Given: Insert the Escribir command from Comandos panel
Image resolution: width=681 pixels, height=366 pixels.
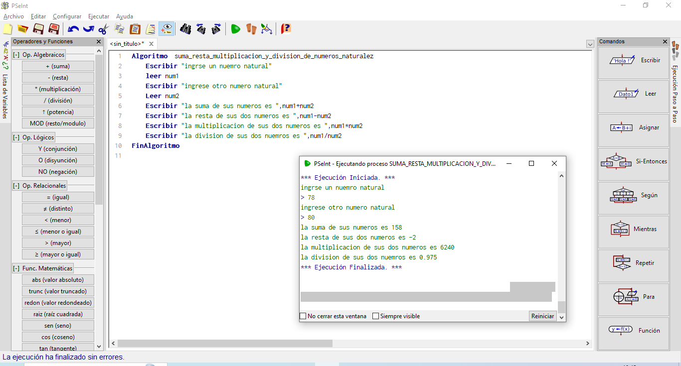Looking at the screenshot, I should point(633,61).
